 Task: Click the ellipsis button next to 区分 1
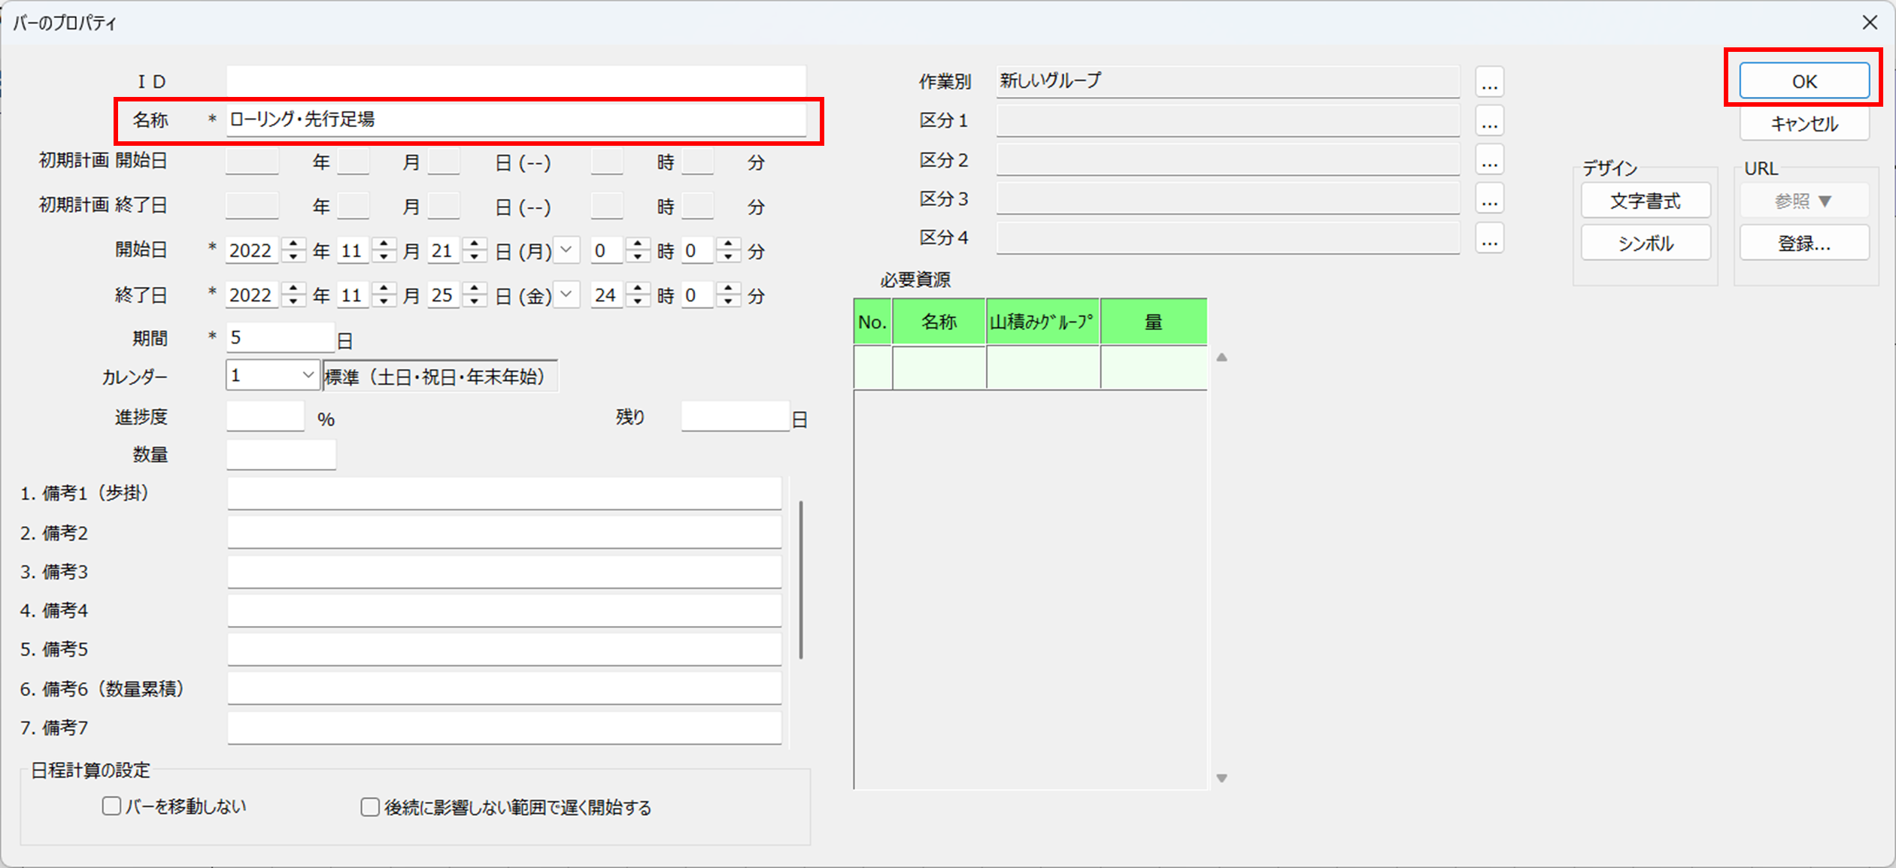click(1489, 120)
